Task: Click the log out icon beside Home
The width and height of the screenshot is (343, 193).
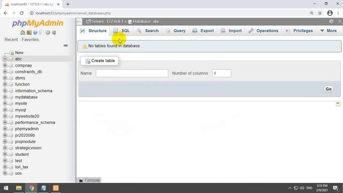Action: click(x=29, y=33)
